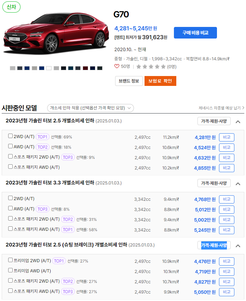Click 비교 for the 4,476만 원 model

pyautogui.click(x=227, y=261)
